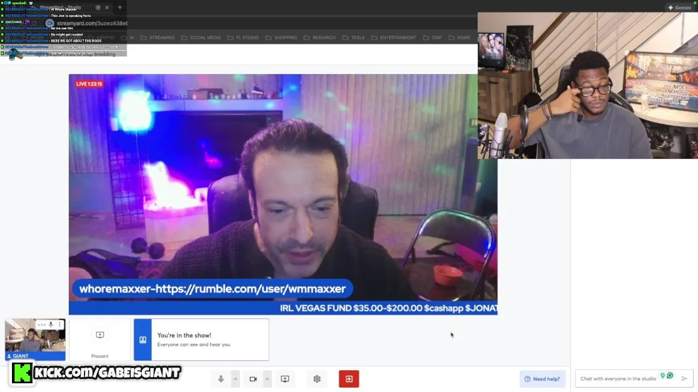This screenshot has height=392, width=698.
Task: Click the LIVE 1:23:15 indicator badge
Action: point(89,84)
